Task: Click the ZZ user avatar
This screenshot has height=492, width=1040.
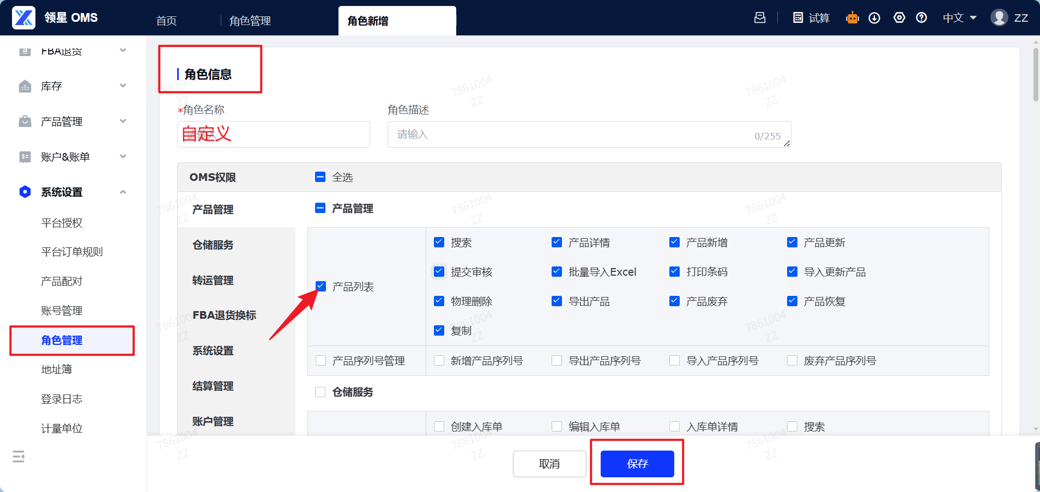Action: pos(999,17)
